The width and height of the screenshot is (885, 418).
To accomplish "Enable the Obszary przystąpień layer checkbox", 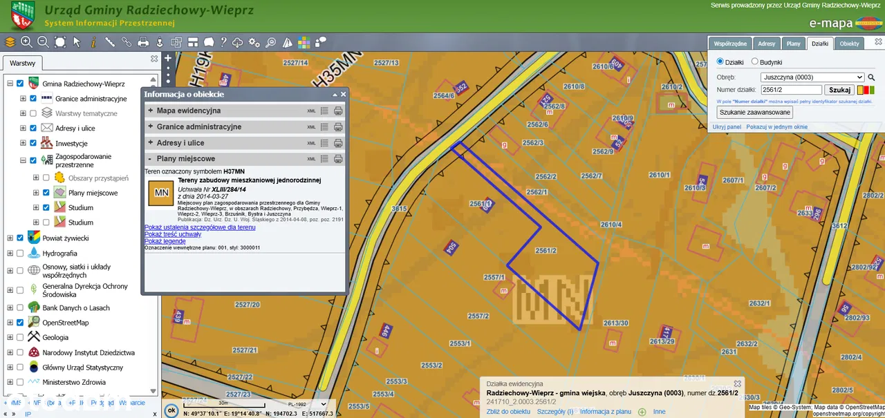I will point(46,178).
